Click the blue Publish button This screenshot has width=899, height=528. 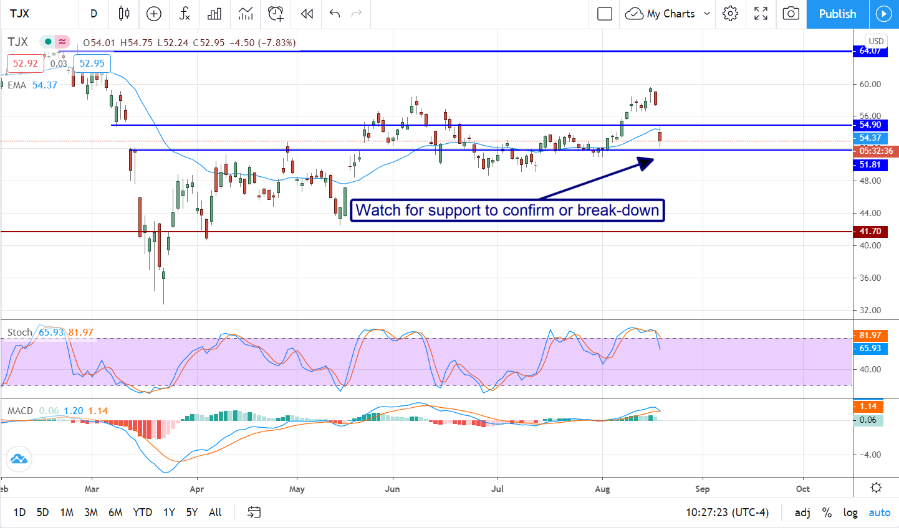pyautogui.click(x=837, y=14)
